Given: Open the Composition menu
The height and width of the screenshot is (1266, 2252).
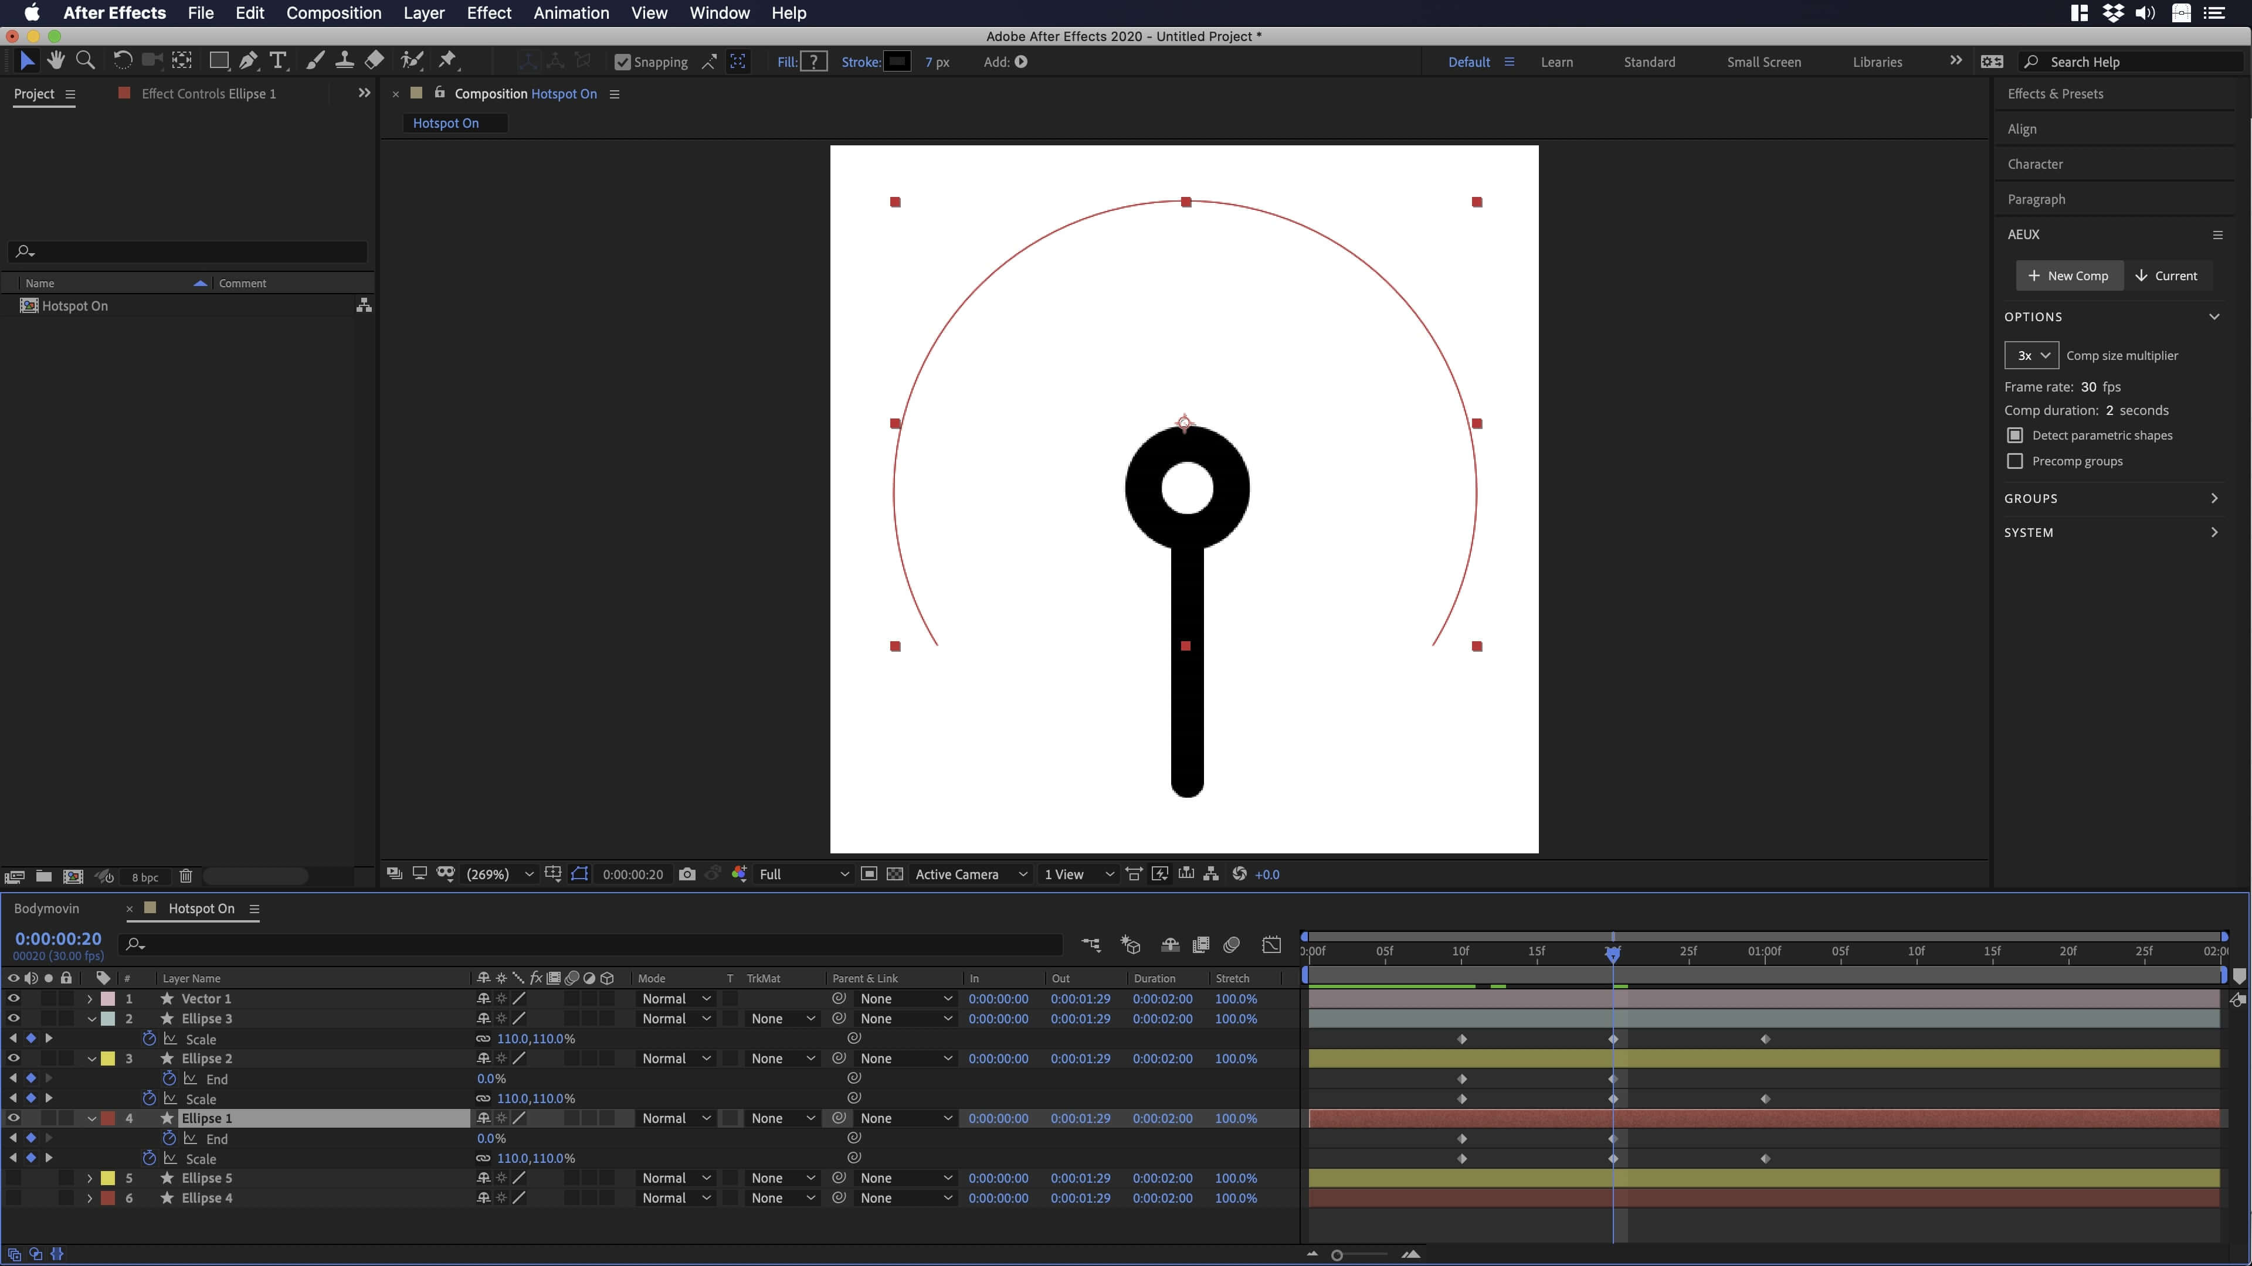Looking at the screenshot, I should coord(333,13).
